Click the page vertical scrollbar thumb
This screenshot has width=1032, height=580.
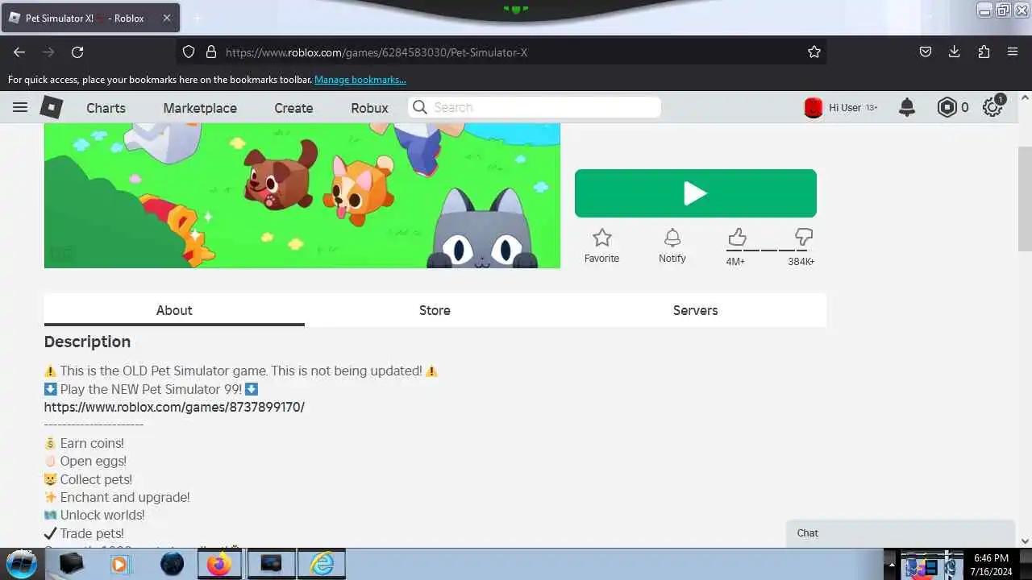[x=1025, y=199]
